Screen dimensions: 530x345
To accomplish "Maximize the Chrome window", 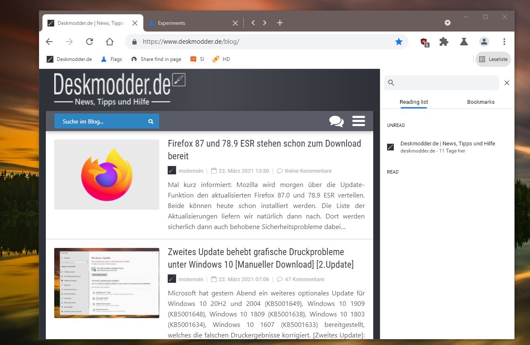I will click(485, 17).
